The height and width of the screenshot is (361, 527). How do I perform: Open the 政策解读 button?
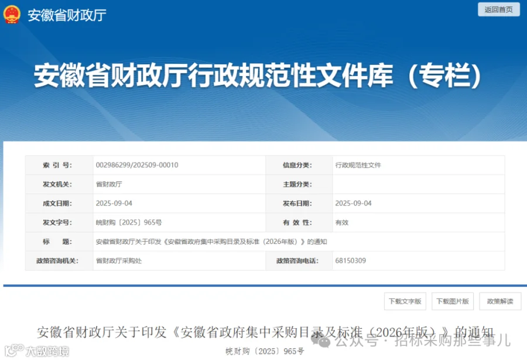[x=500, y=301]
